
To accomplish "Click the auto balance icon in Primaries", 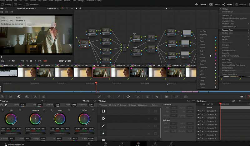I will tap(2, 105).
